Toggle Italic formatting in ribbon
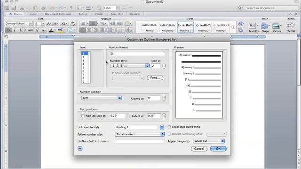Image resolution: width=301 pixels, height=169 pixels. (15, 30)
